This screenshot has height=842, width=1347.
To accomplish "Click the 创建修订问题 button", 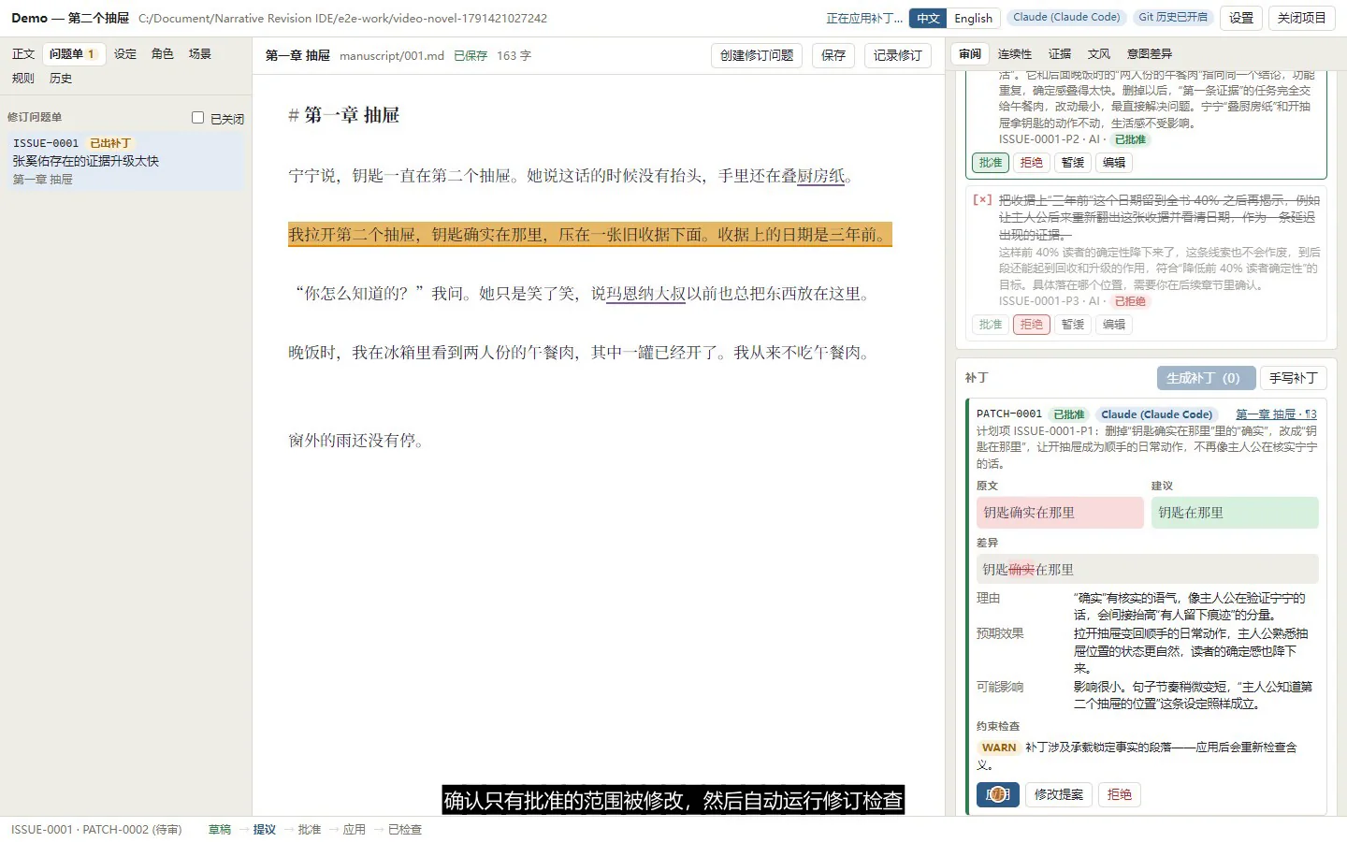I will [757, 56].
